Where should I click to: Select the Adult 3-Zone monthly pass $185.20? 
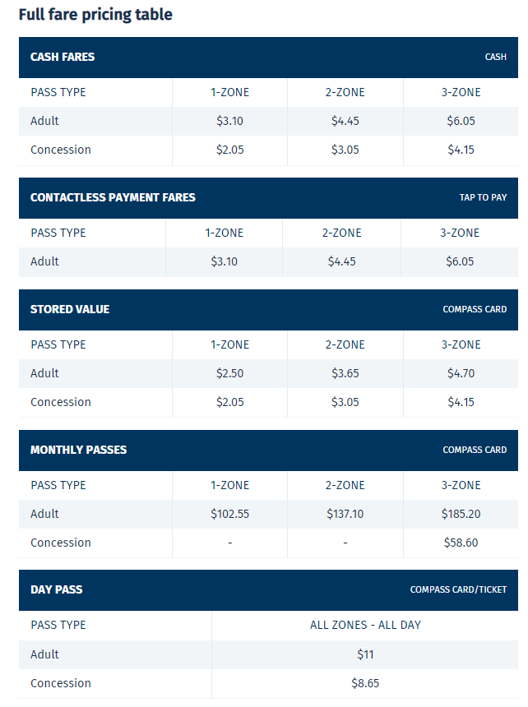coord(461,514)
